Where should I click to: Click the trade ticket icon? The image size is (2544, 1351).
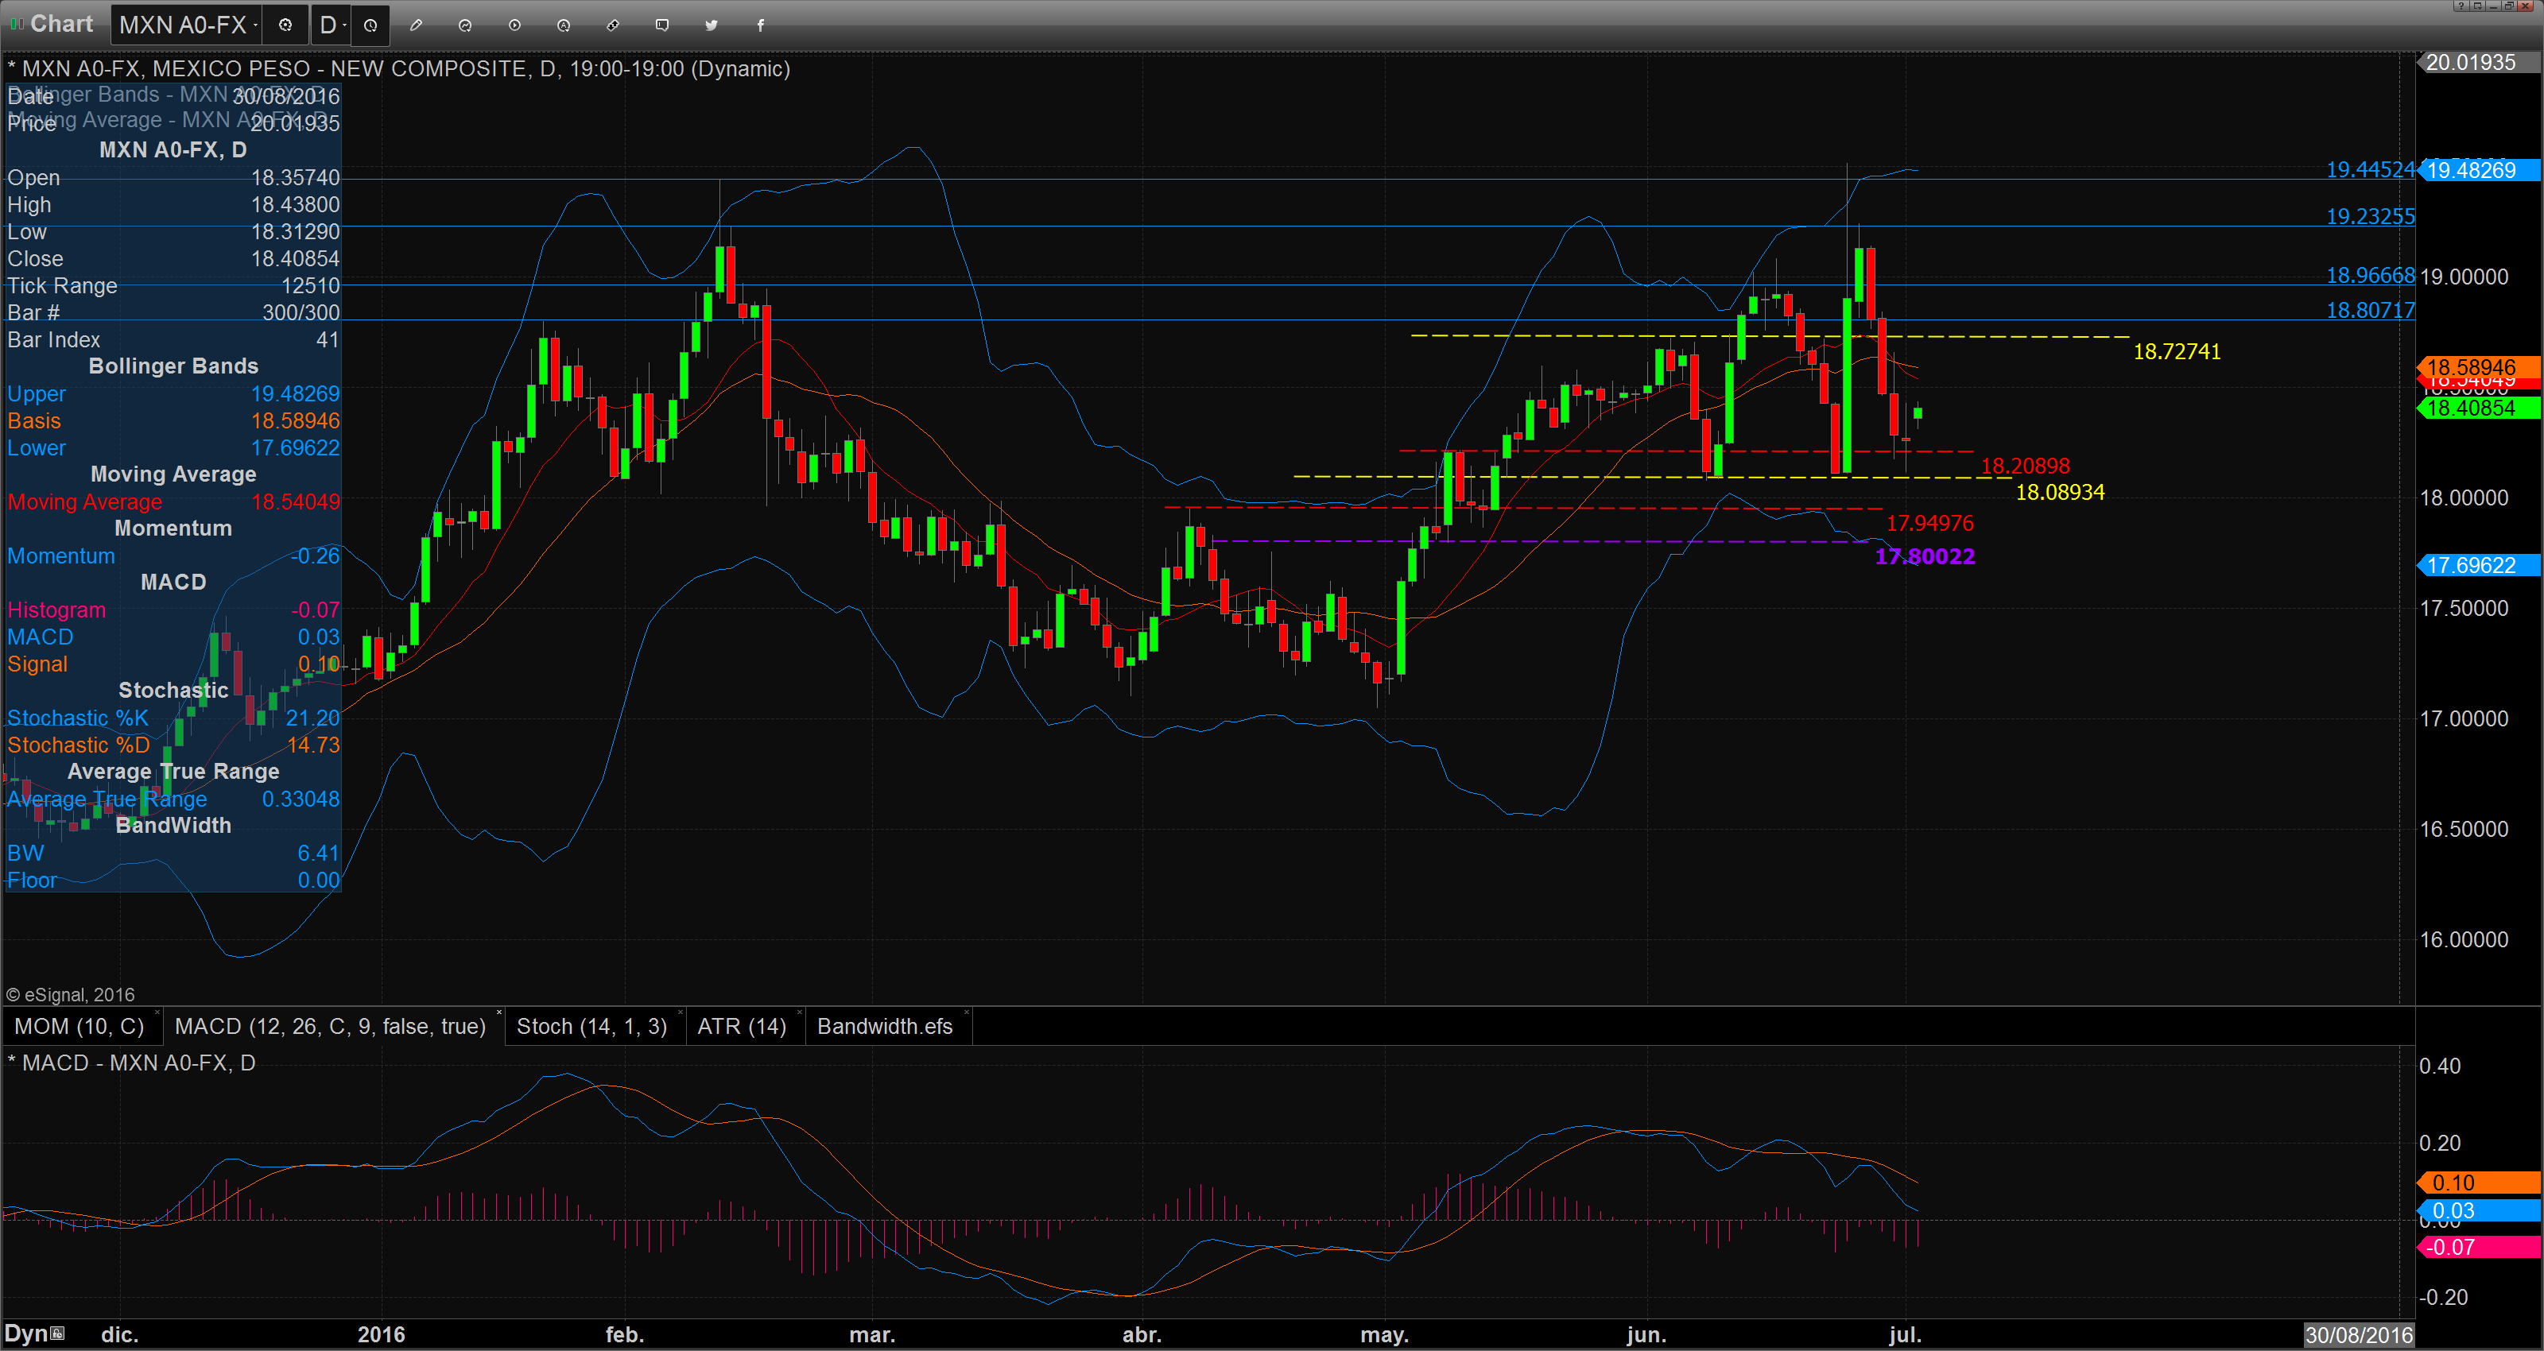point(613,25)
